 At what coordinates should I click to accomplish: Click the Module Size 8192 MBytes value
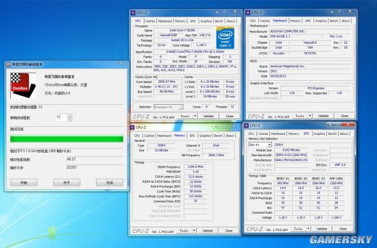(291, 150)
